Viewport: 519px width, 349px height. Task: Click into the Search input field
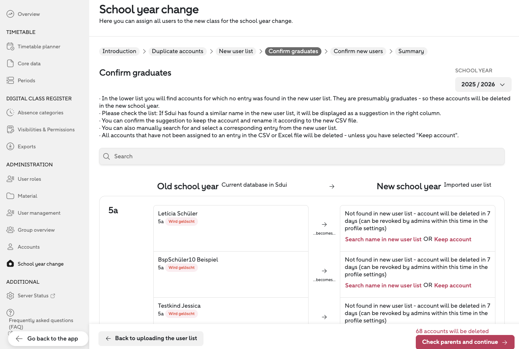tap(302, 156)
